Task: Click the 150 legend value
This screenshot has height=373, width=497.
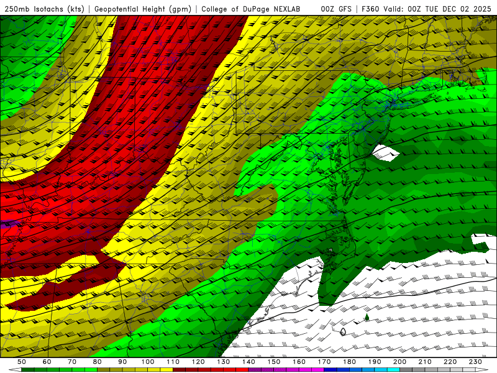Action: pos(274,362)
